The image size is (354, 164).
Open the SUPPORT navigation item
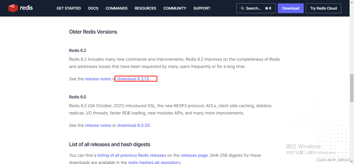click(202, 8)
